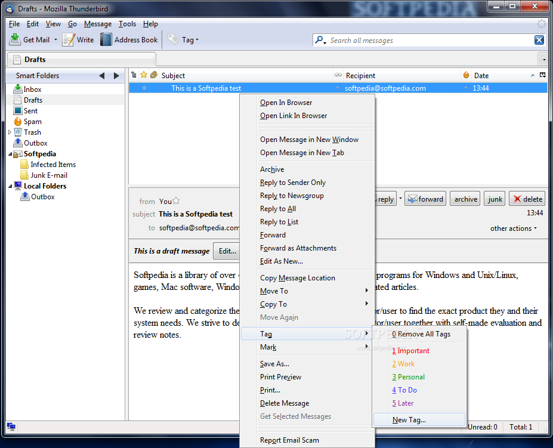Open the reply button dropdown arrow
Image resolution: width=553 pixels, height=448 pixels.
(400, 199)
